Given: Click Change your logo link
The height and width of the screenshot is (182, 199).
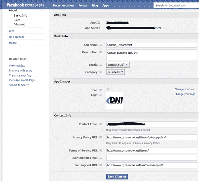Looking at the screenshot, I should pyautogui.click(x=185, y=94).
